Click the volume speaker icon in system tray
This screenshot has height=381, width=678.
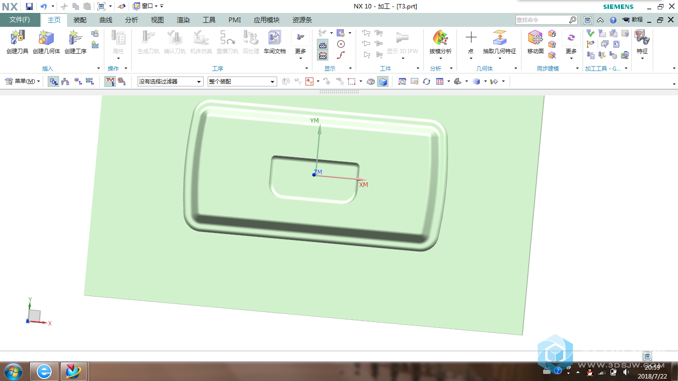click(626, 372)
